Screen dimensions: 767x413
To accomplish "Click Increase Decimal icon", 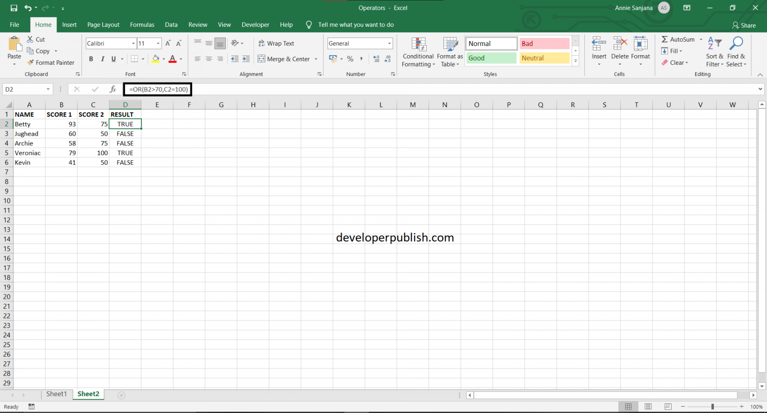I will (376, 59).
